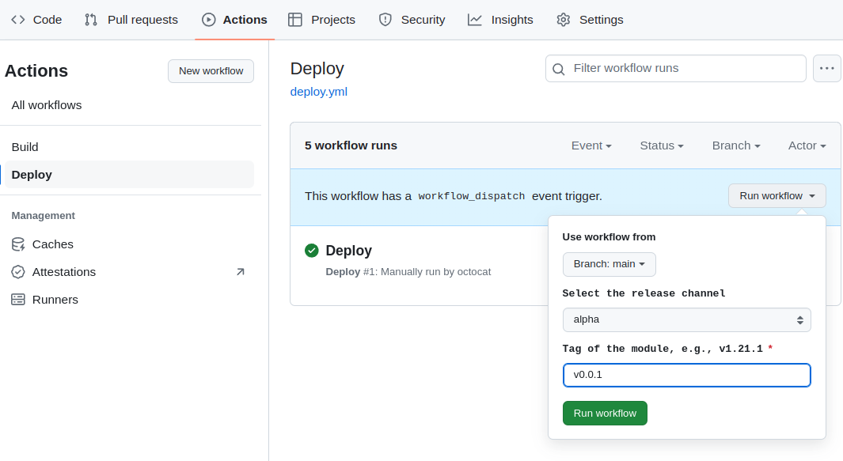Run the workflow with the green button
The image size is (843, 461).
(605, 413)
